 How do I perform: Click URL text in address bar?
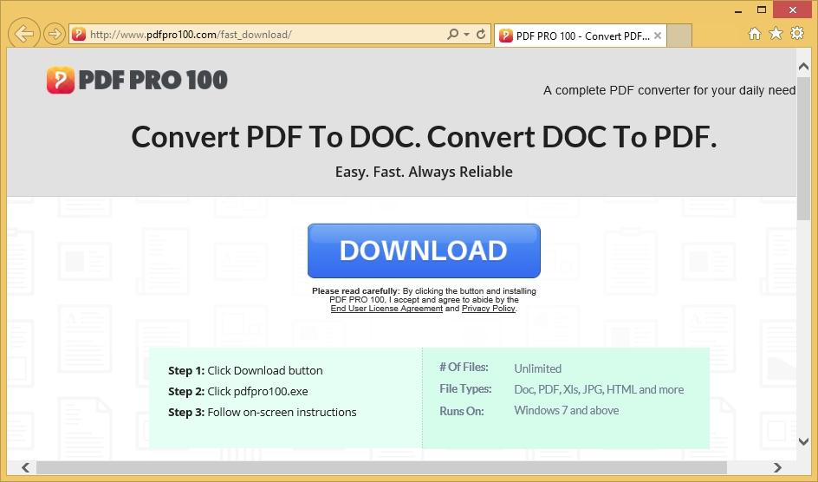[191, 35]
